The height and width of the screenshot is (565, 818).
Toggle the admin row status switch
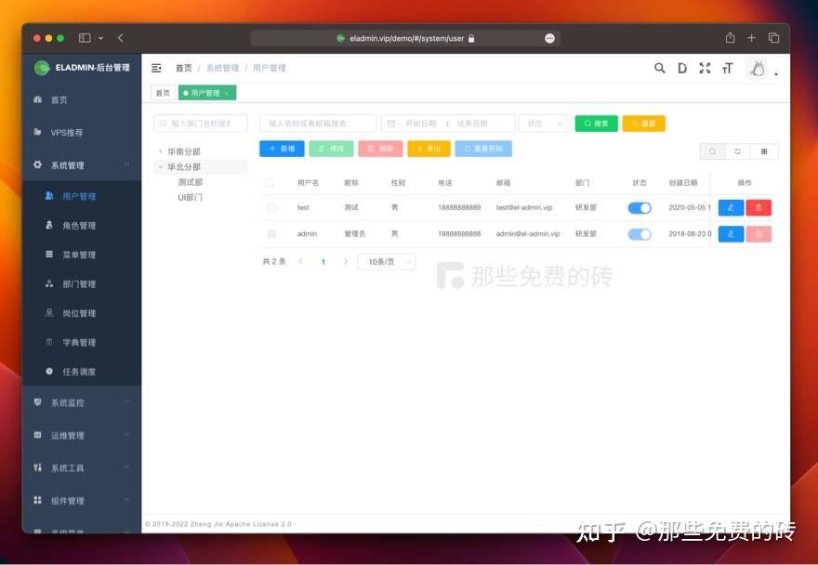640,233
